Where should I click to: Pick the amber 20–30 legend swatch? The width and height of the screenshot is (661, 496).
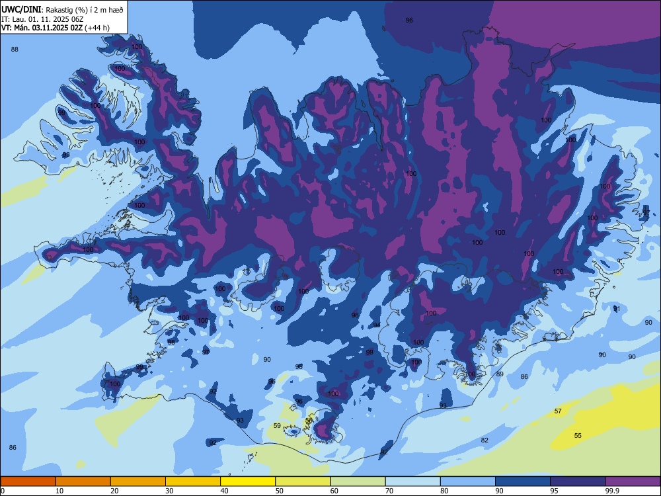[x=138, y=481]
